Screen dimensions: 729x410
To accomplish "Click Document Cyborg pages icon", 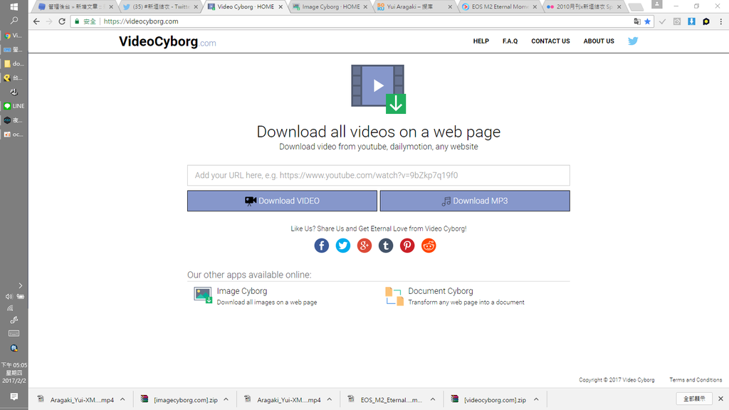I will pyautogui.click(x=394, y=296).
